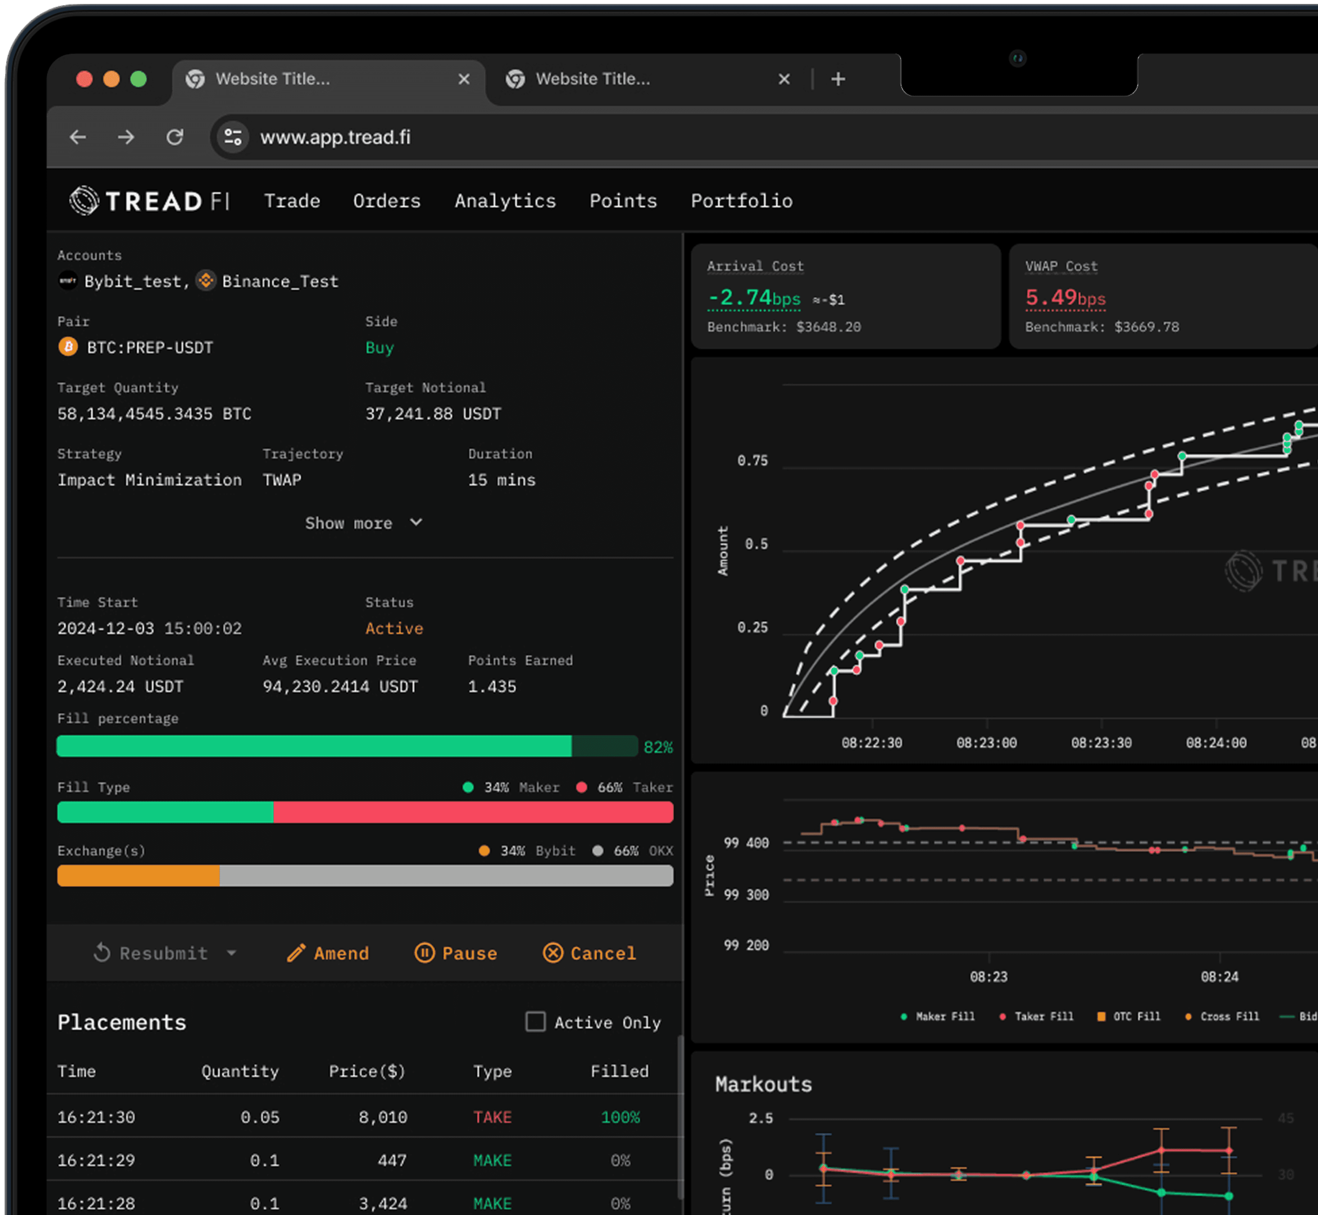The width and height of the screenshot is (1318, 1215).
Task: Click the Tread Fi logo
Action: click(150, 201)
